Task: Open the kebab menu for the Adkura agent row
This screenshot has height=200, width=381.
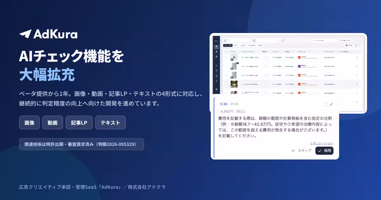Action: [x=357, y=66]
